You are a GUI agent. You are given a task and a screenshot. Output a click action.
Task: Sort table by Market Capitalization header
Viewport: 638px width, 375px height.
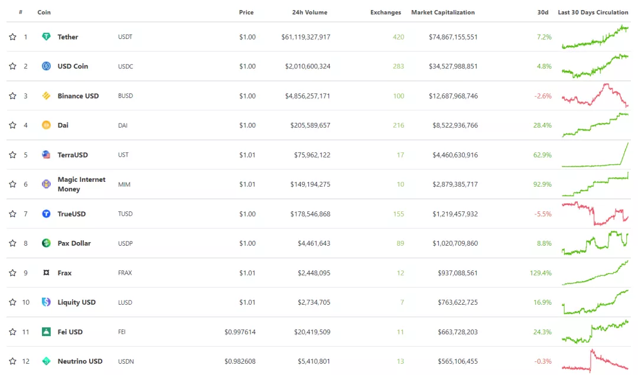[442, 12]
